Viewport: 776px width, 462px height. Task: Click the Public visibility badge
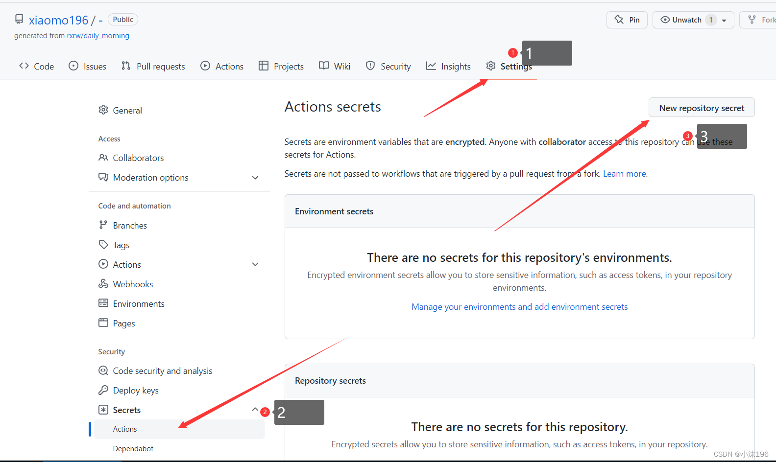[123, 20]
